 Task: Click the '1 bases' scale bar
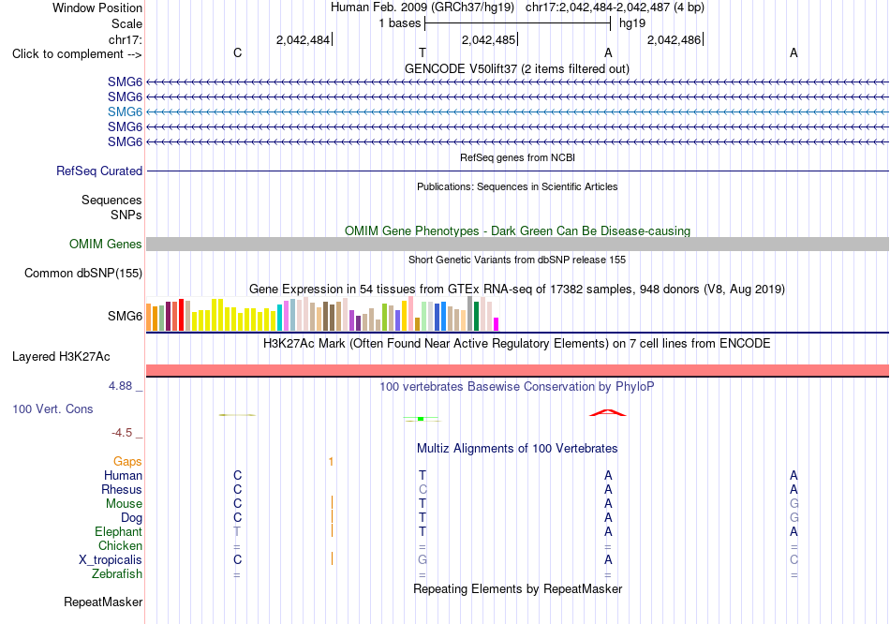517,23
